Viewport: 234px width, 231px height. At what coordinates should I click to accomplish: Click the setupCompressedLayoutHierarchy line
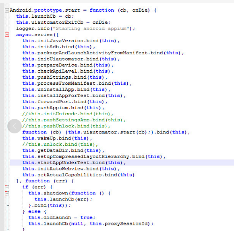94,157
